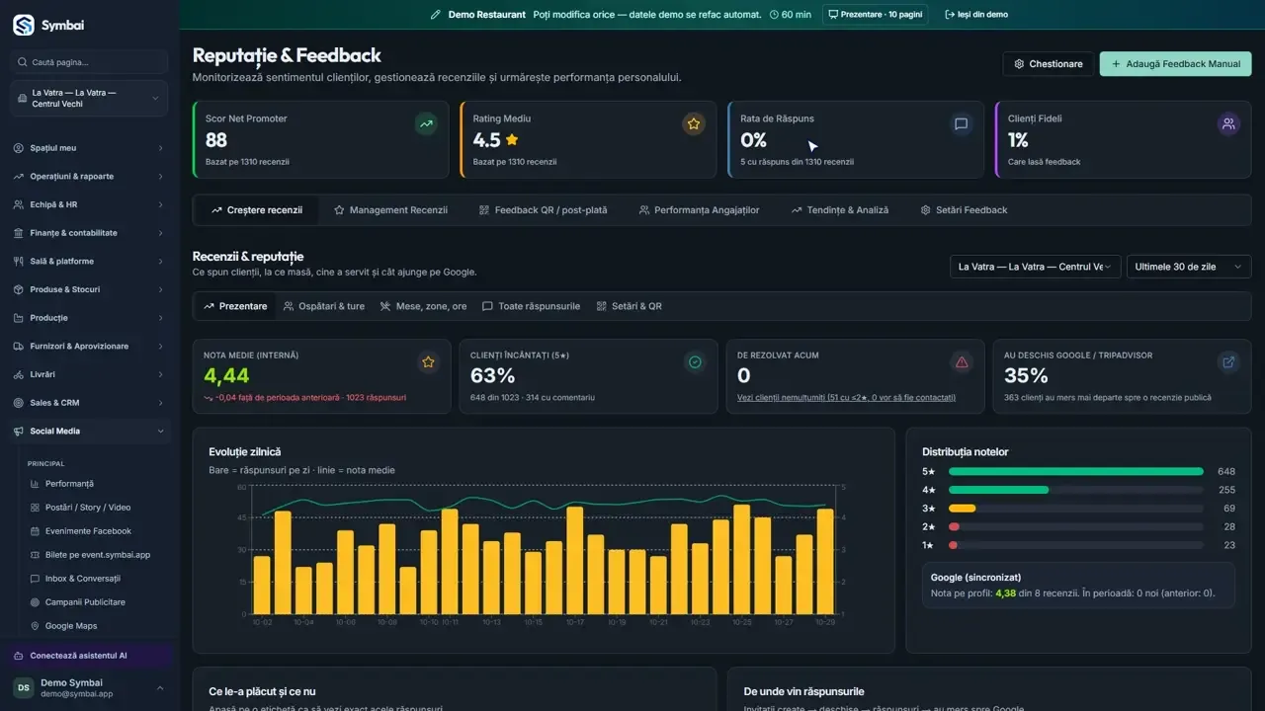This screenshot has width=1265, height=711.
Task: Open the Tendințe & Analiză tab
Action: click(x=840, y=210)
